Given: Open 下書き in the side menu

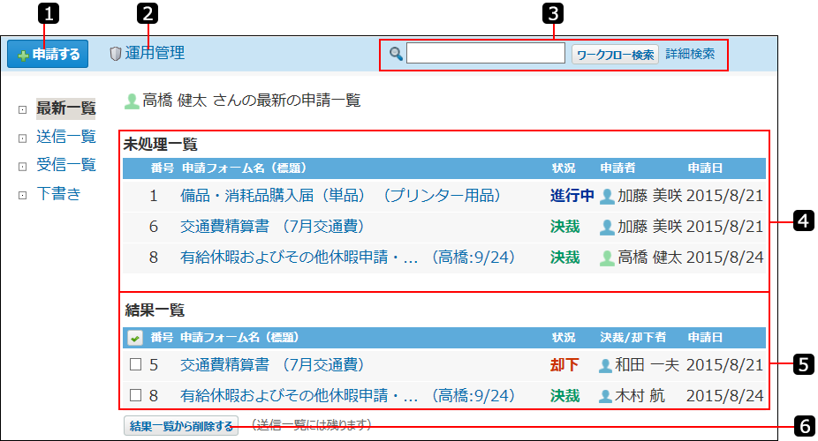Looking at the screenshot, I should click(58, 193).
